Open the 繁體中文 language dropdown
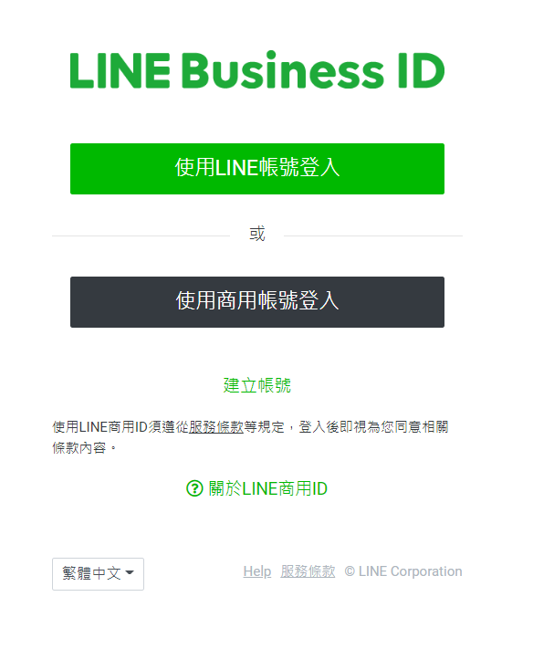Image resolution: width=554 pixels, height=649 pixels. (x=98, y=573)
